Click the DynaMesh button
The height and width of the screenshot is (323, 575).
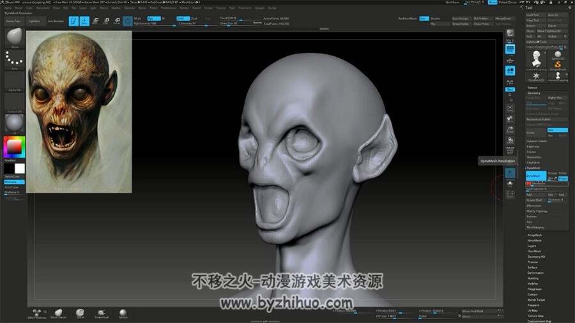536,176
